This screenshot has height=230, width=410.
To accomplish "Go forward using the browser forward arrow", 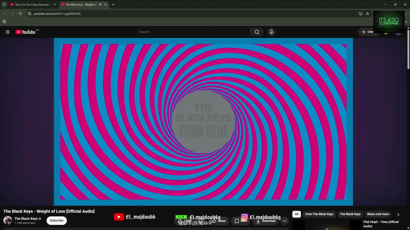I will click(12, 14).
